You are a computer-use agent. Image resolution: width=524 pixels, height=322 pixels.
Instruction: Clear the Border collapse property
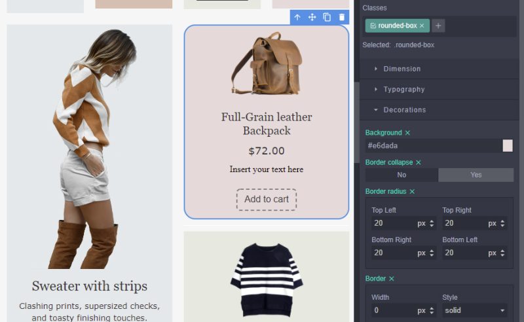[x=419, y=162]
